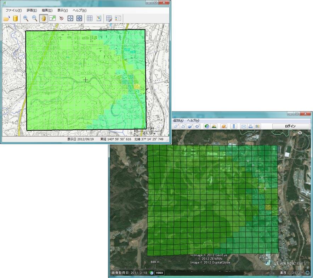Image resolution: width=313 pixels, height=278 pixels.
Task: Click the Google Earth ruler tool icon
Action: coord(233,126)
